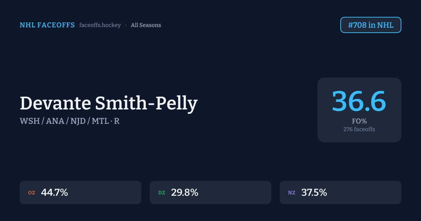Screen dimensions: 421x221
Task: Click the orange OZ zone label
Action: pos(32,193)
